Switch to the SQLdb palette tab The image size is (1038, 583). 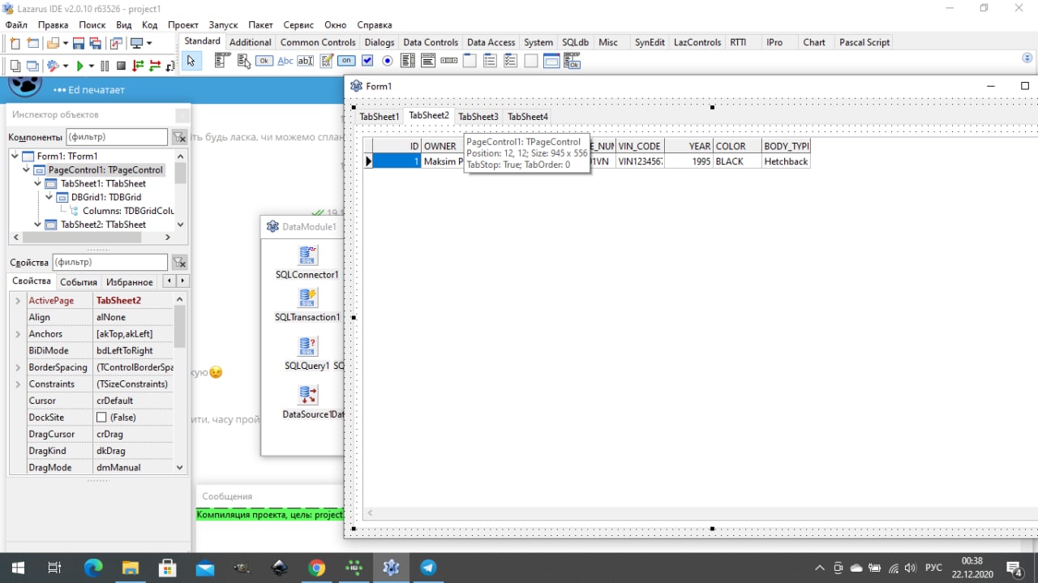(575, 42)
